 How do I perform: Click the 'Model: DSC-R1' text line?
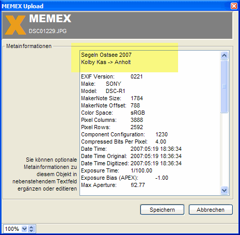point(103,91)
